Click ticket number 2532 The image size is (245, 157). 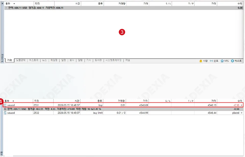[36, 113]
